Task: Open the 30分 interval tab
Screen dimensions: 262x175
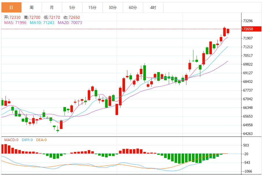Action: 113,8
